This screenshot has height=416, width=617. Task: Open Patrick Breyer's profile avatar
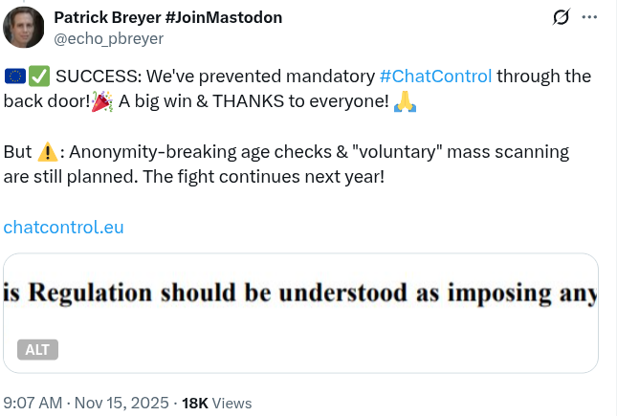tap(24, 28)
